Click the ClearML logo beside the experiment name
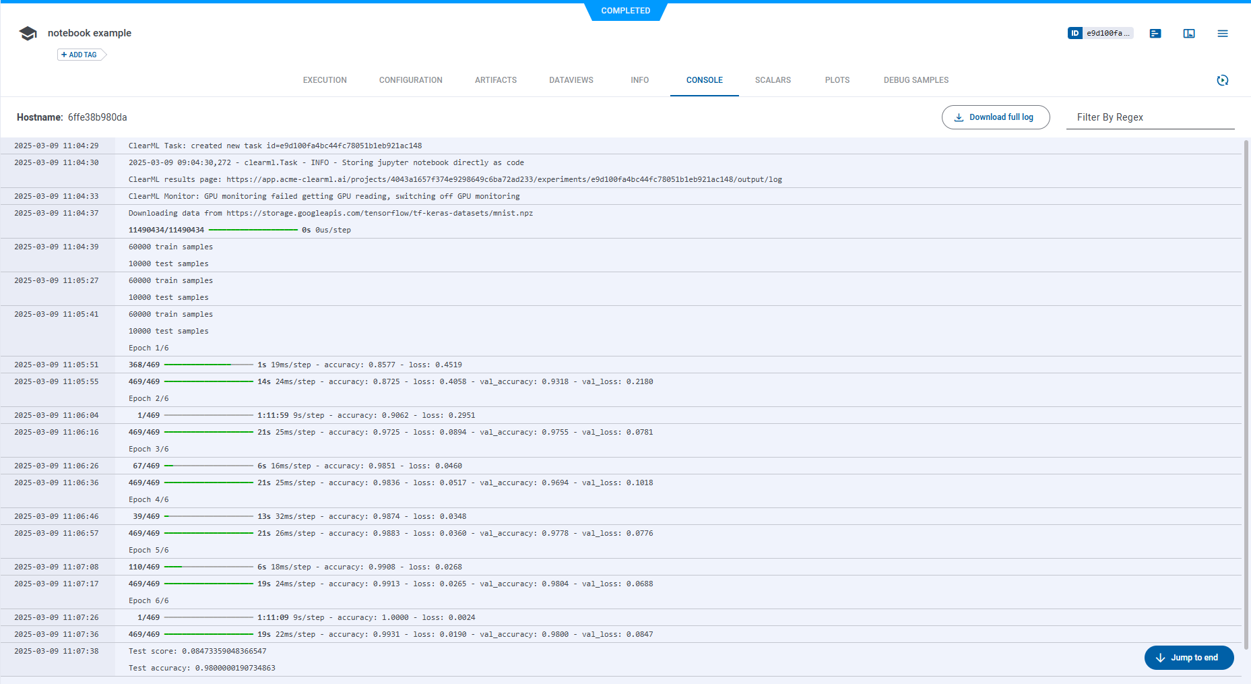 pyautogui.click(x=28, y=32)
